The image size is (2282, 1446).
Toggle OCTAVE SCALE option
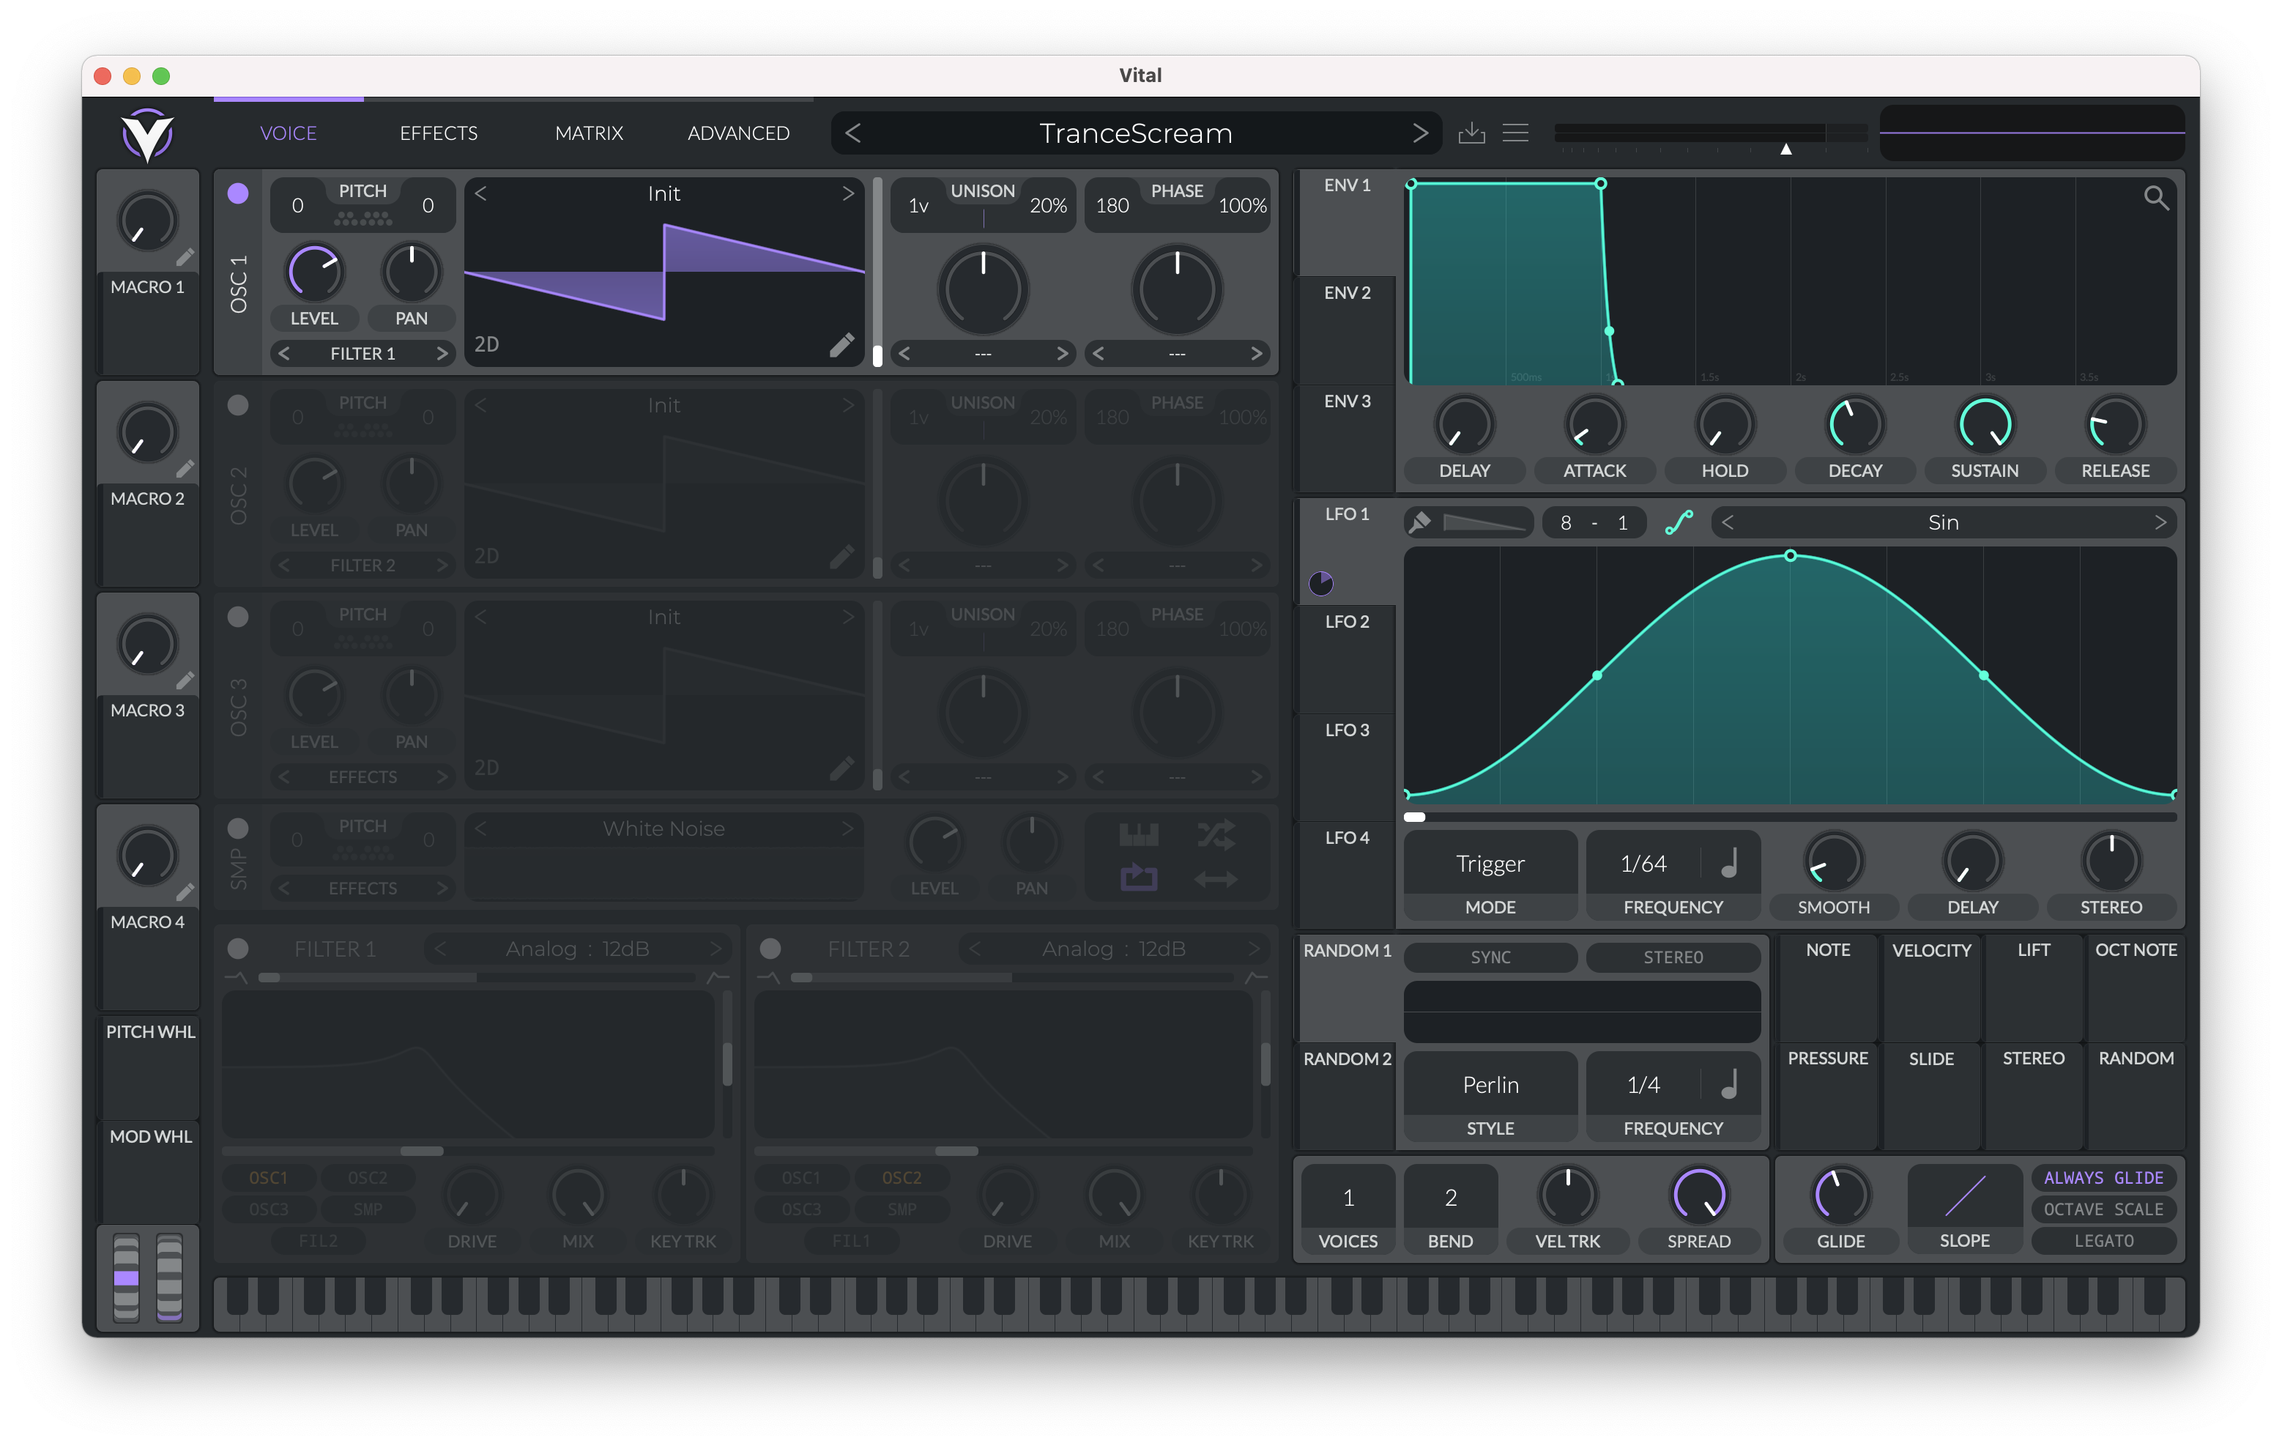tap(2103, 1209)
